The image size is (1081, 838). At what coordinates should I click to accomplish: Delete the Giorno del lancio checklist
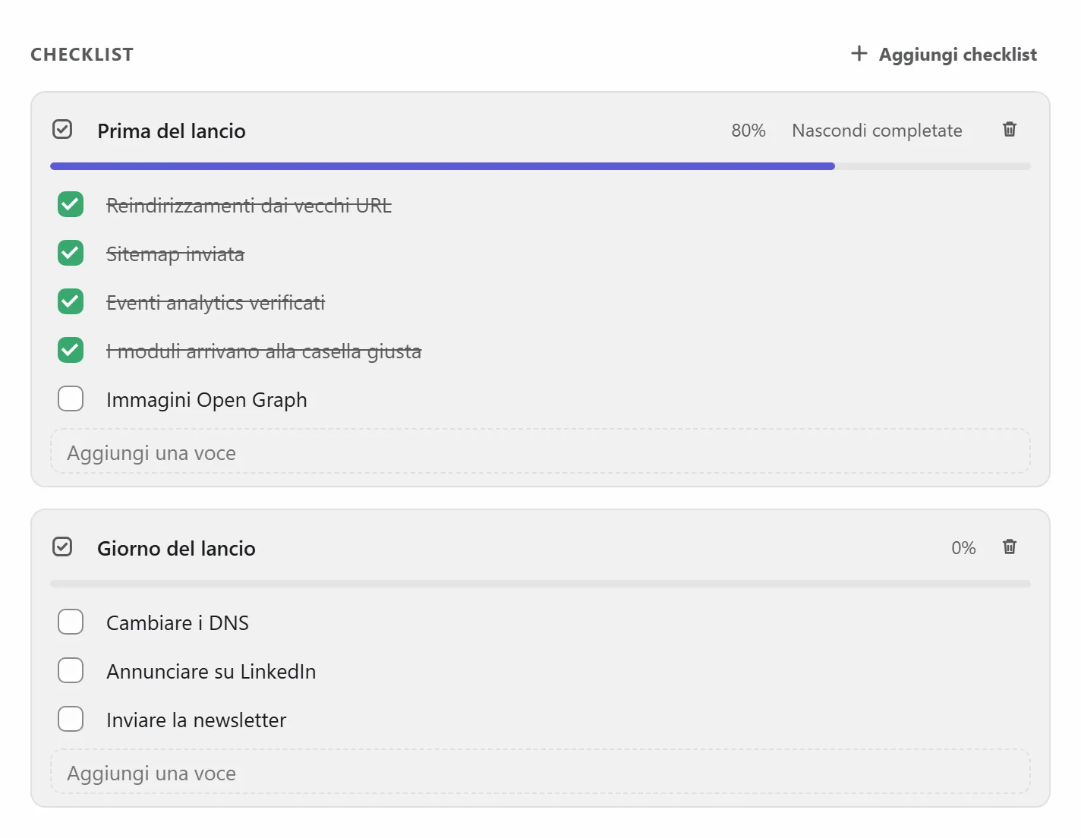[x=1009, y=547]
